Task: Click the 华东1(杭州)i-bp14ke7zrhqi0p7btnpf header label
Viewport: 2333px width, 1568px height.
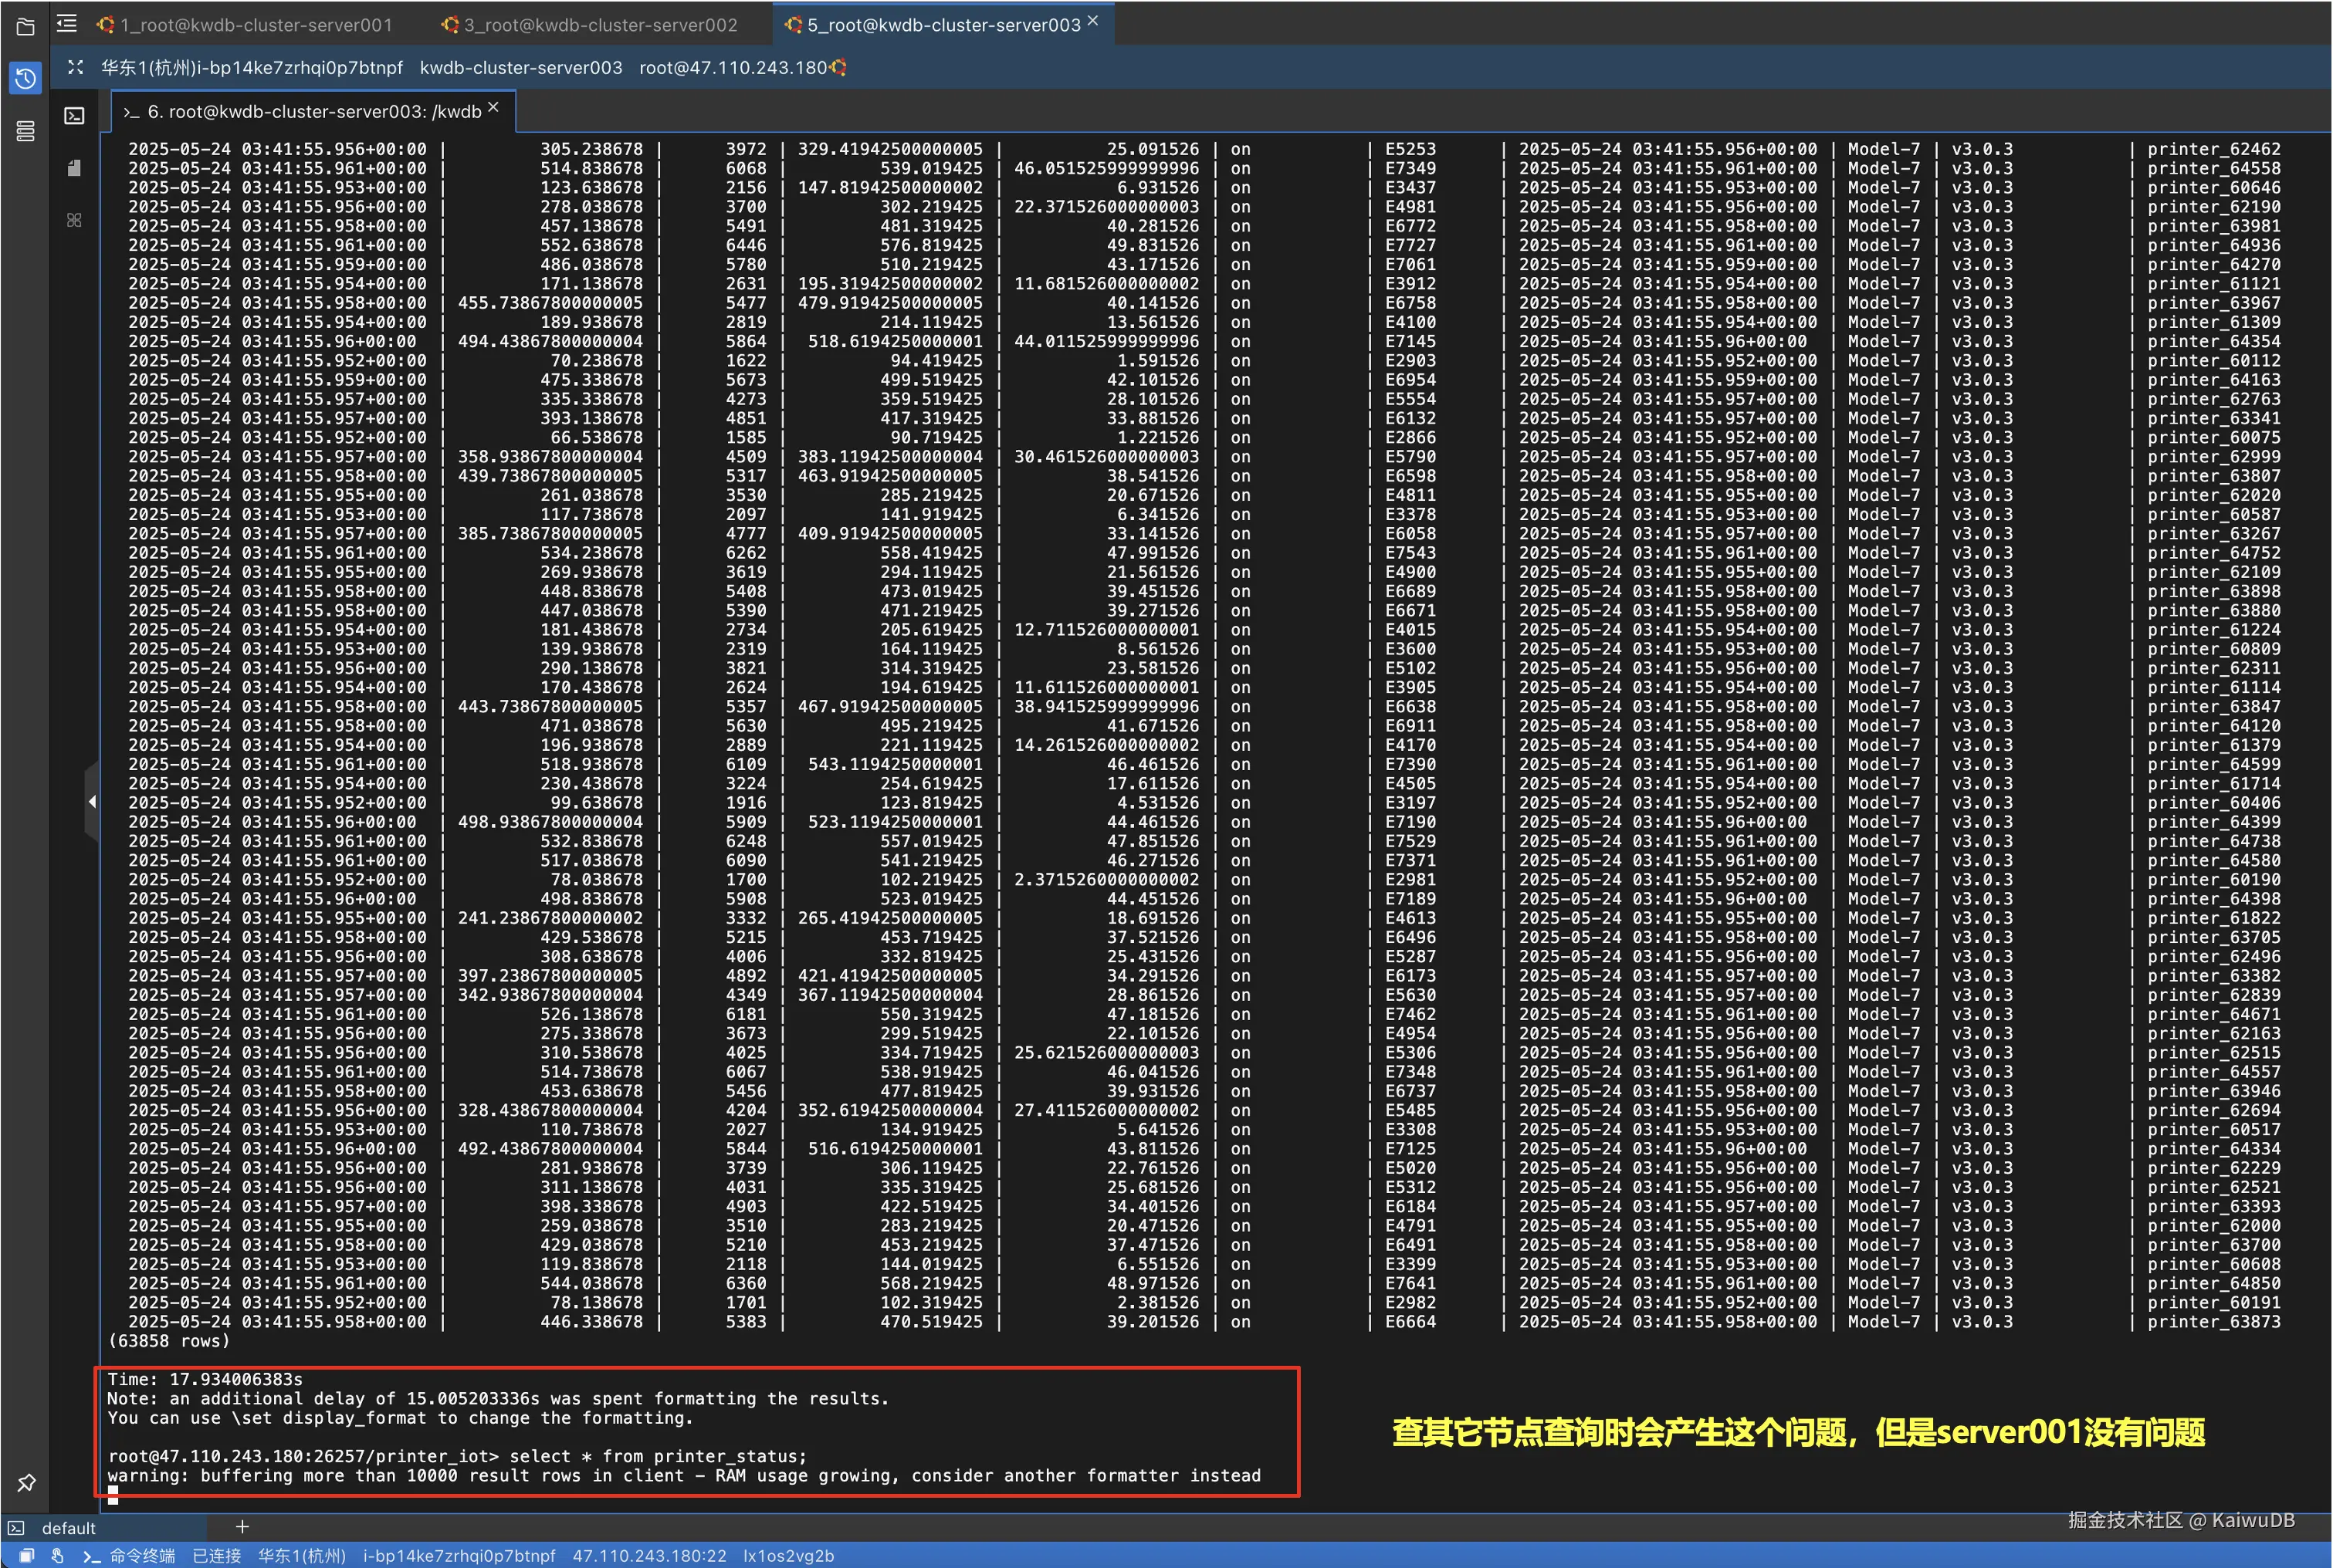Action: coord(251,68)
